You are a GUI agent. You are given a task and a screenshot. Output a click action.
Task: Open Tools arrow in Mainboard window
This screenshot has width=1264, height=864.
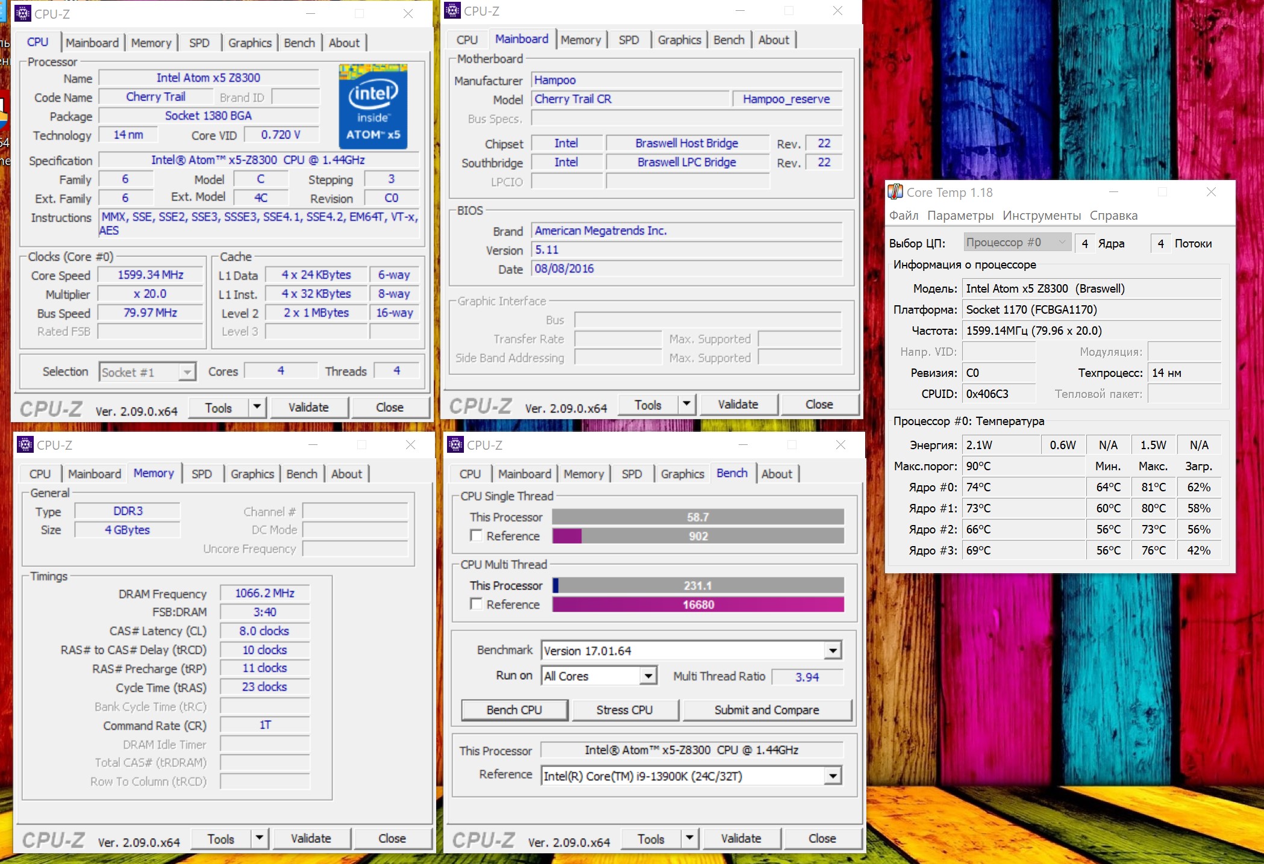click(686, 404)
